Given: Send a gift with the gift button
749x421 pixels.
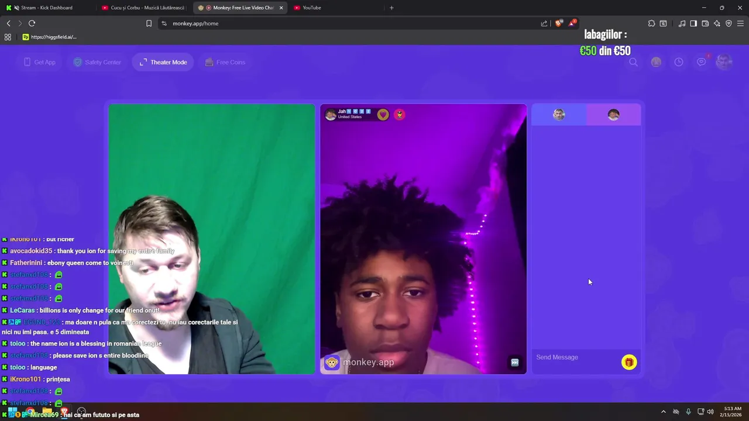Looking at the screenshot, I should click(x=629, y=363).
